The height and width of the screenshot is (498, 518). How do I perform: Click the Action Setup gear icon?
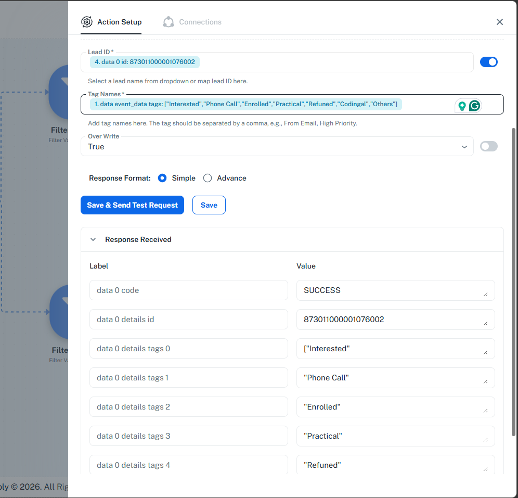pos(87,22)
